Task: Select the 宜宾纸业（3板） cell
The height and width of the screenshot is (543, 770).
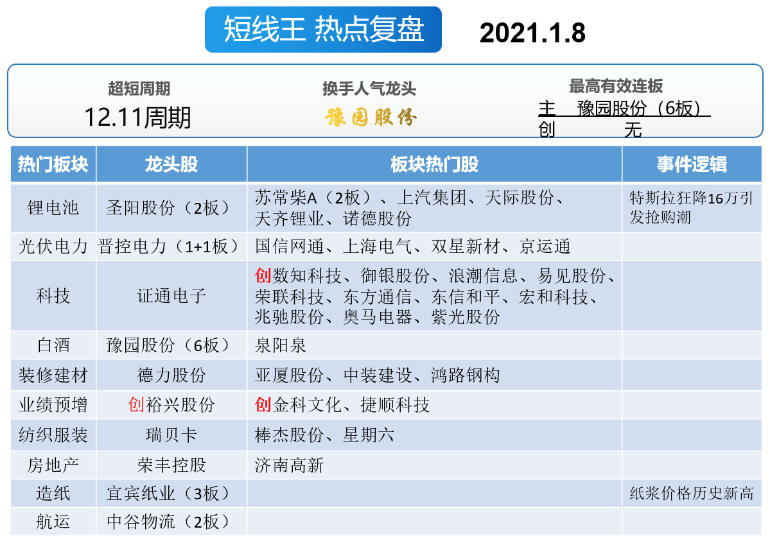Action: click(x=171, y=494)
